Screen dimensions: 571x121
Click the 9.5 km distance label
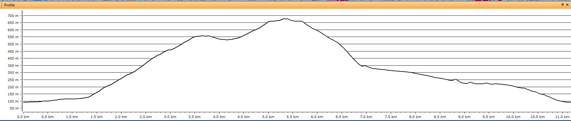pyautogui.click(x=489, y=117)
